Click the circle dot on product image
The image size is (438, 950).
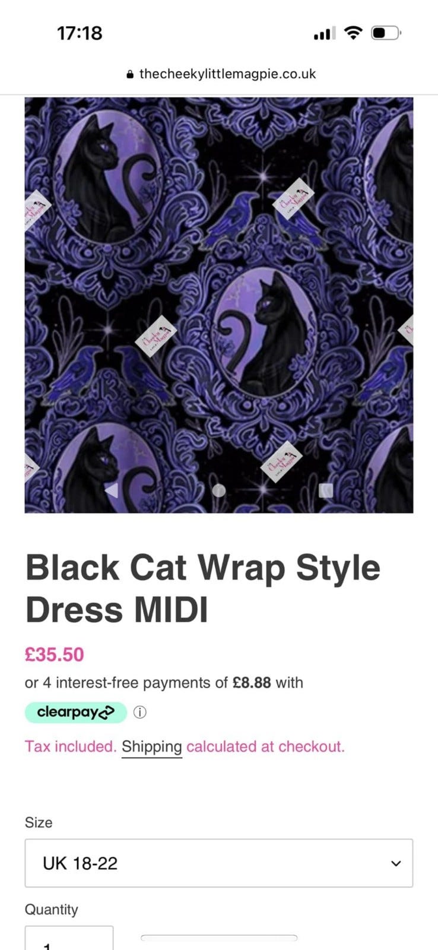pyautogui.click(x=219, y=490)
